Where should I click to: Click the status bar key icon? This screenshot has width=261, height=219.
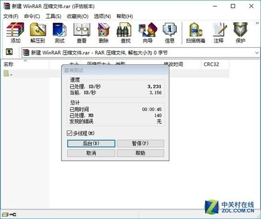pyautogui.click(x=13, y=214)
